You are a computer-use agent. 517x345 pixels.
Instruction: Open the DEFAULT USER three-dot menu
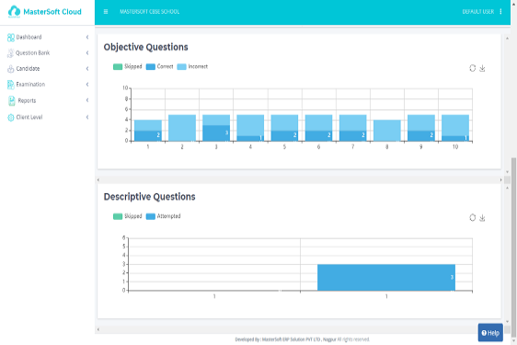[500, 12]
